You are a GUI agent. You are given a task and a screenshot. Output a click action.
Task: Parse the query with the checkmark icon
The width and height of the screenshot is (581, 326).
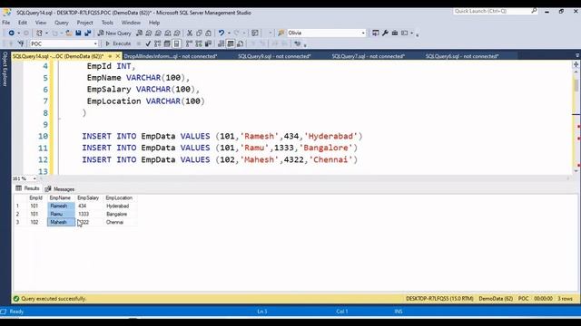tap(148, 43)
